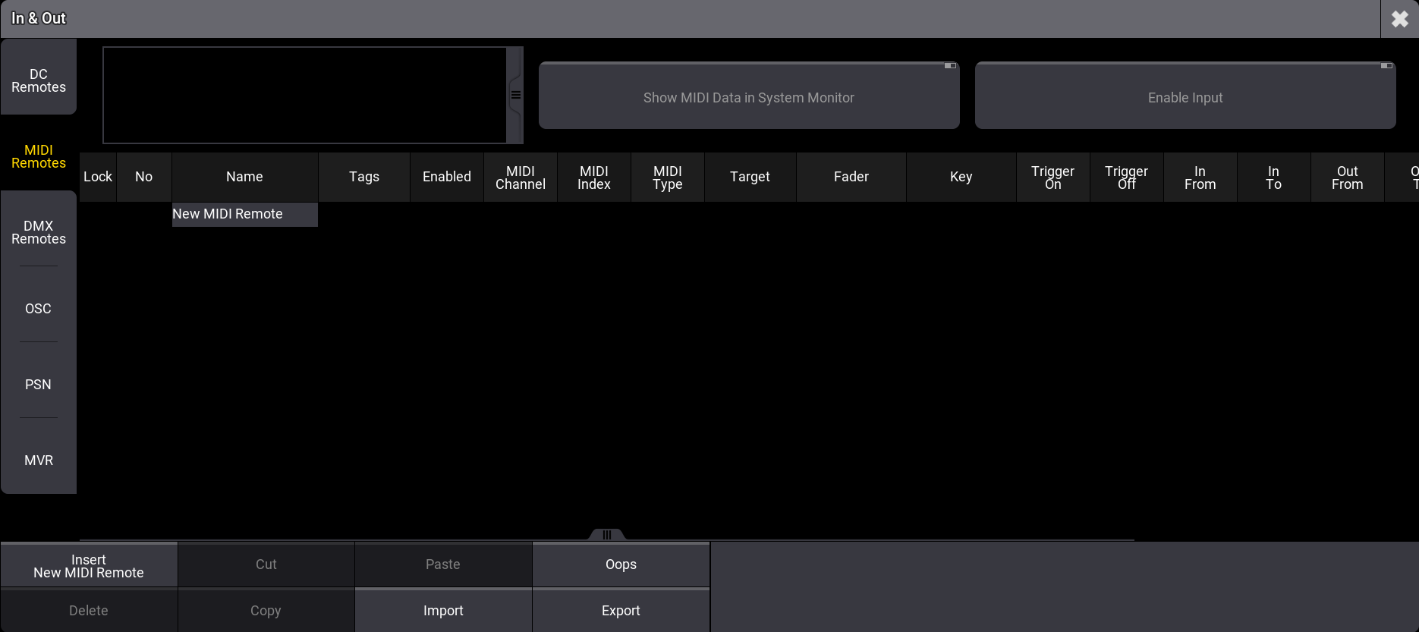Screen dimensions: 1419x632
Task: Toggle the Enable Input button
Action: pos(1185,97)
